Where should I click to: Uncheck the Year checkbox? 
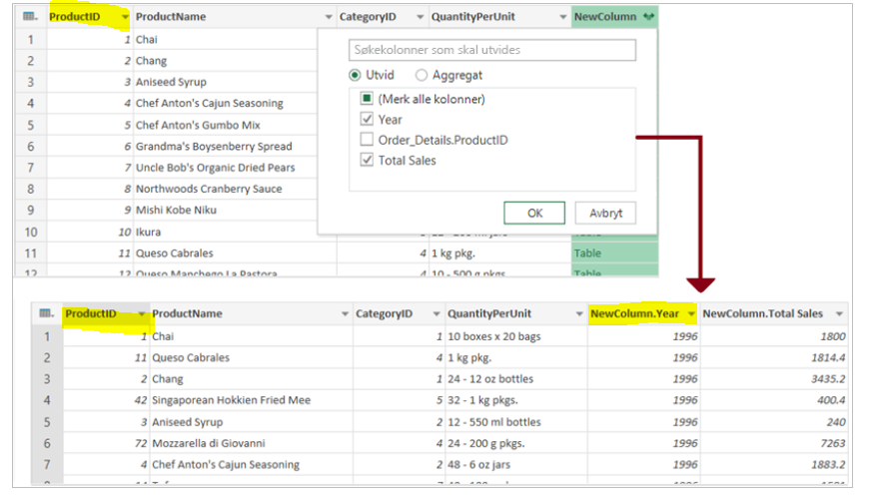(367, 119)
